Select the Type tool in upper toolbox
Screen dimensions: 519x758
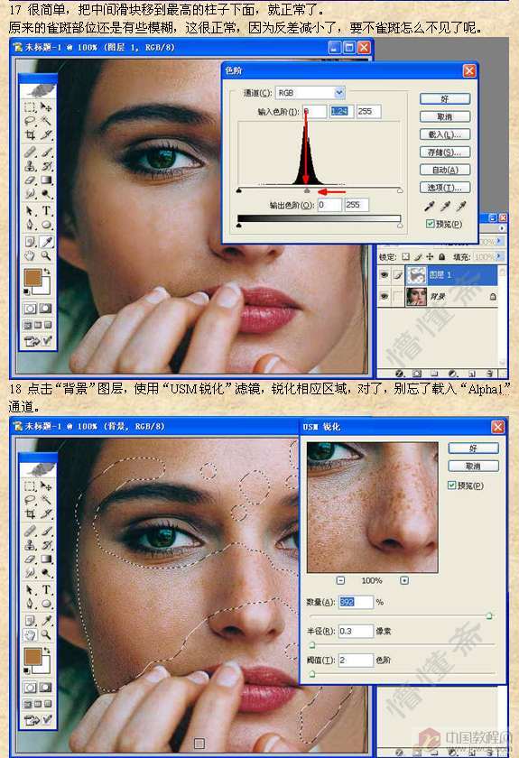[x=46, y=211]
